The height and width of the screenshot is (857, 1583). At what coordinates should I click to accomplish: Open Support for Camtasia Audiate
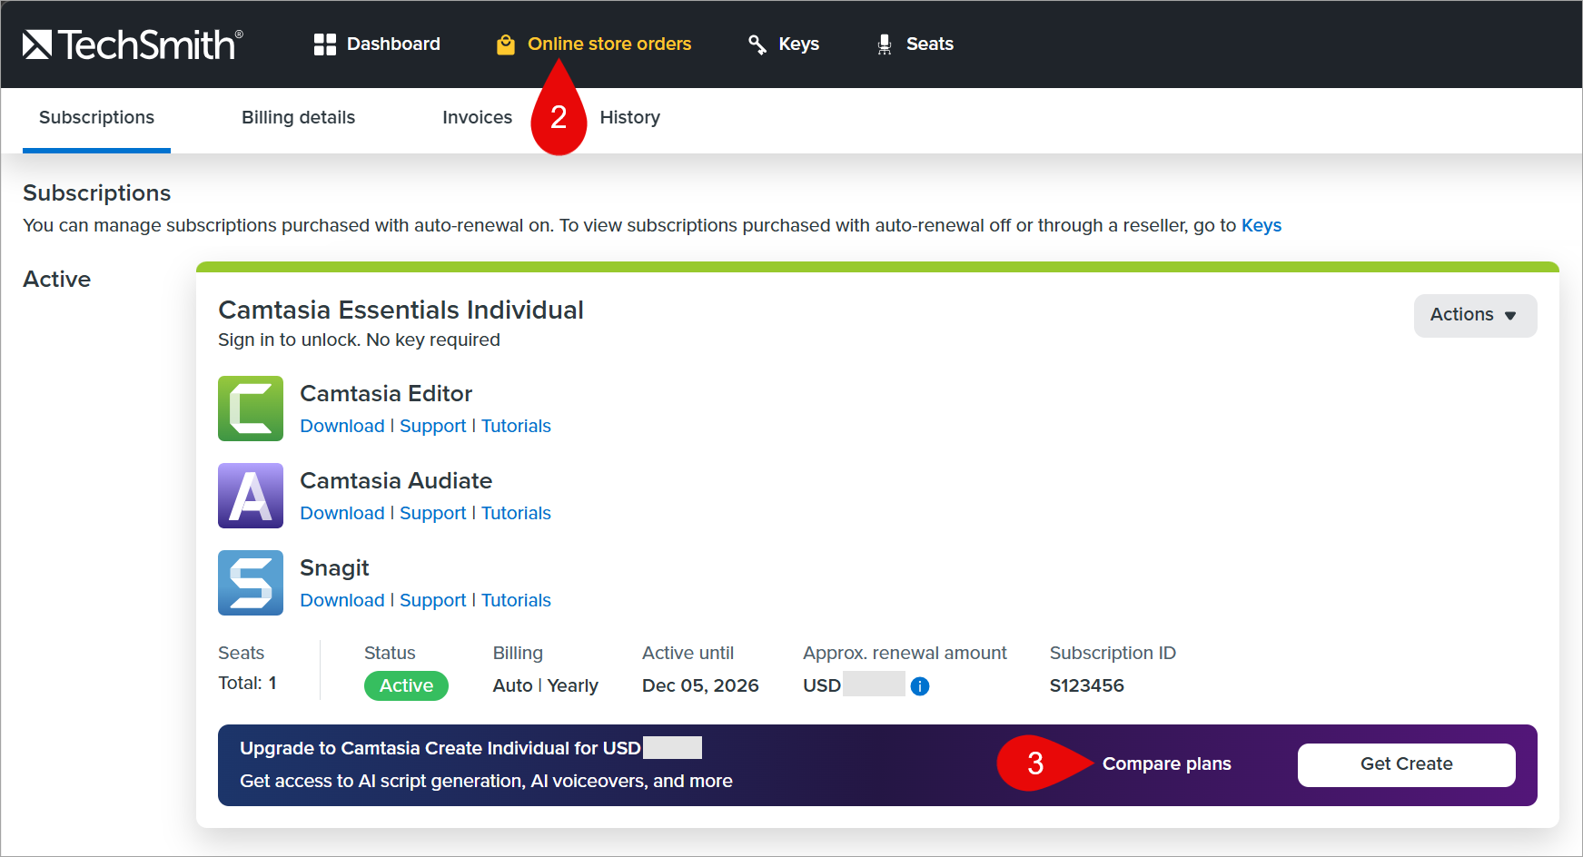432,513
